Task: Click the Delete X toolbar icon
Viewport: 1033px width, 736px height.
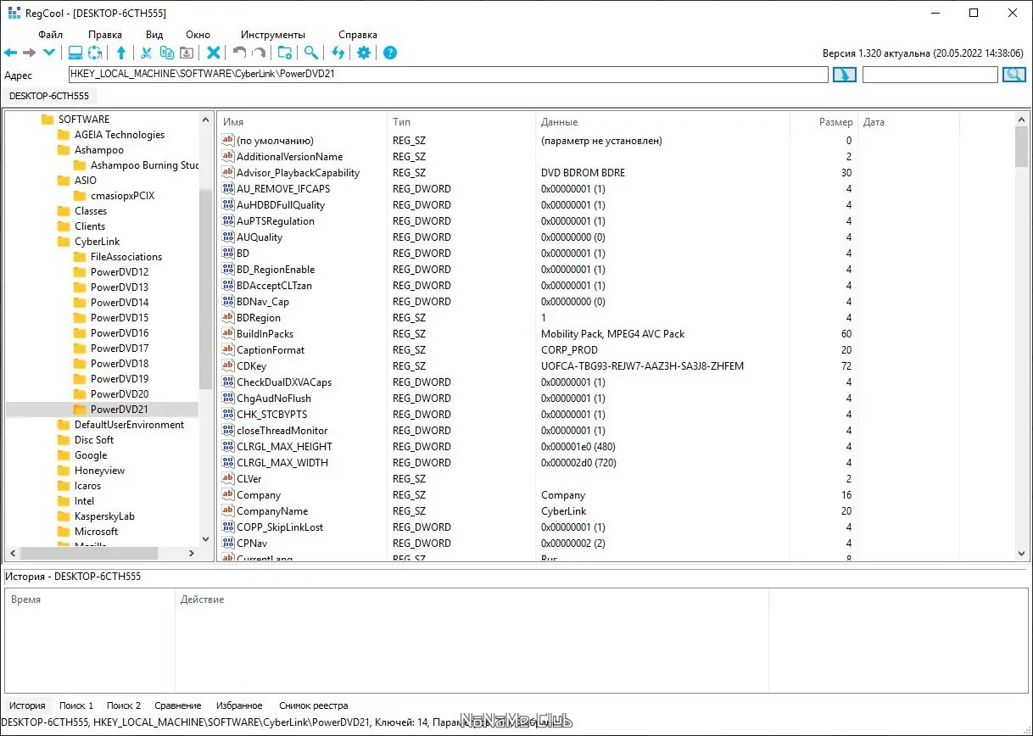Action: [214, 53]
